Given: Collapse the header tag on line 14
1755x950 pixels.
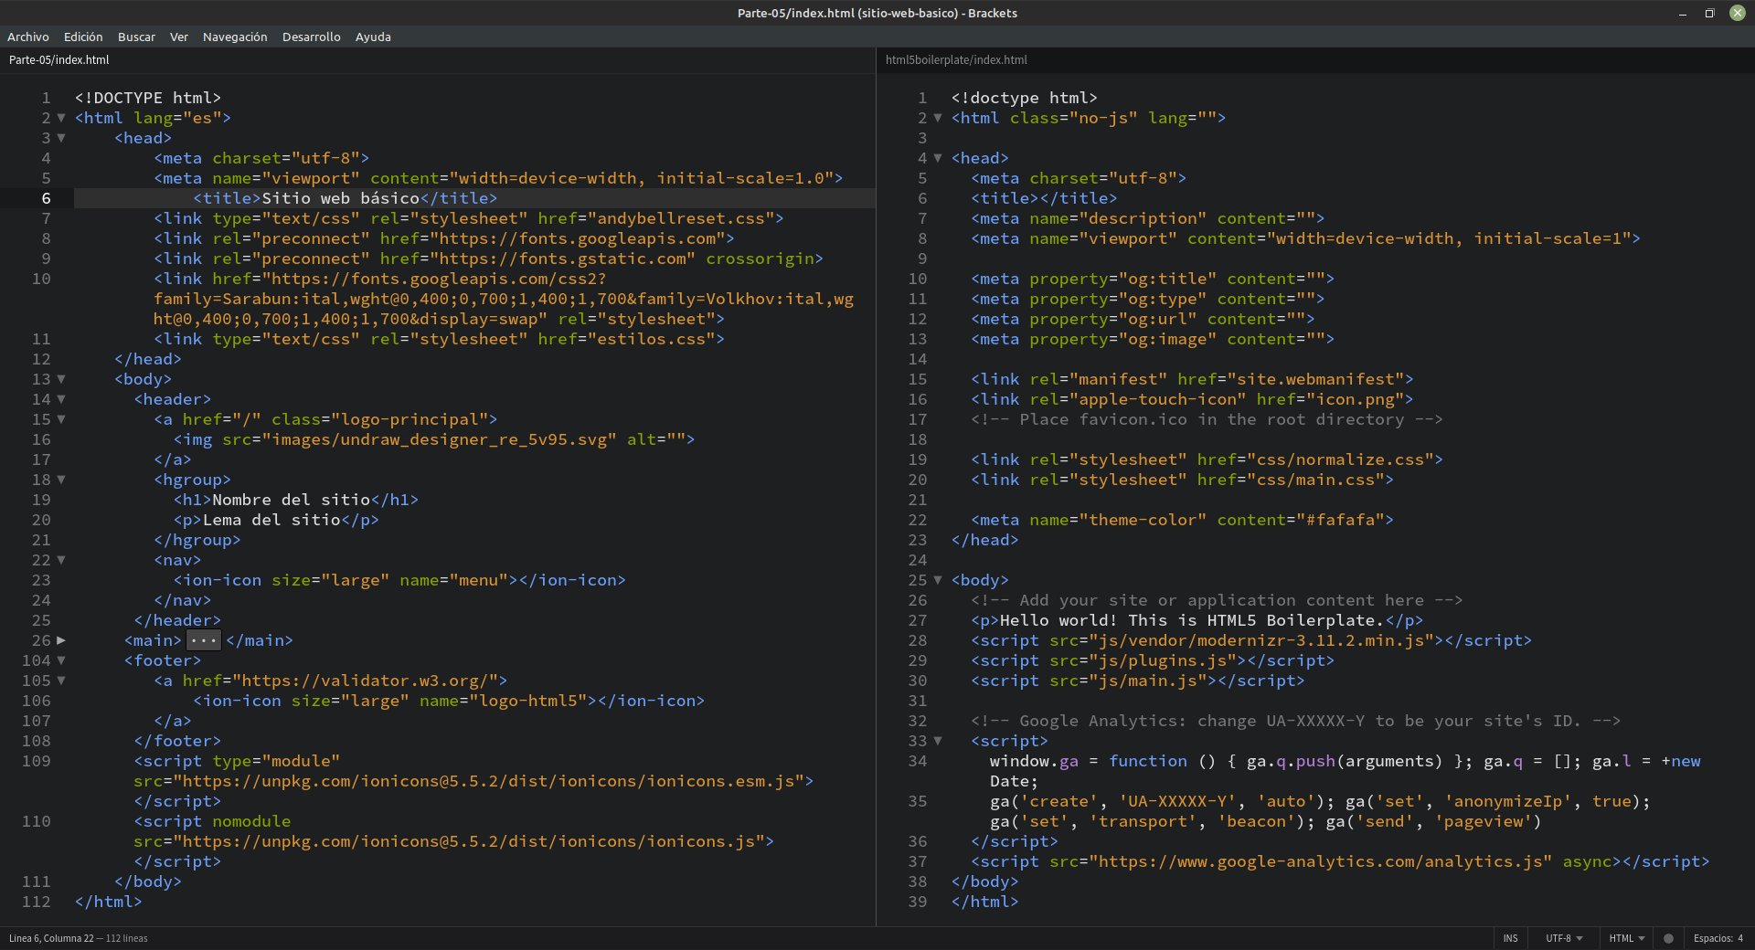Looking at the screenshot, I should (x=61, y=399).
